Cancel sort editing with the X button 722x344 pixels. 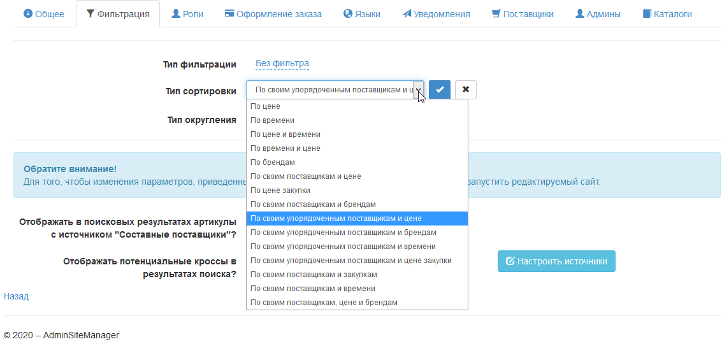pos(466,90)
